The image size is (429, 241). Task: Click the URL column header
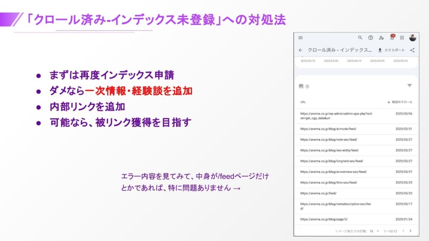[303, 102]
